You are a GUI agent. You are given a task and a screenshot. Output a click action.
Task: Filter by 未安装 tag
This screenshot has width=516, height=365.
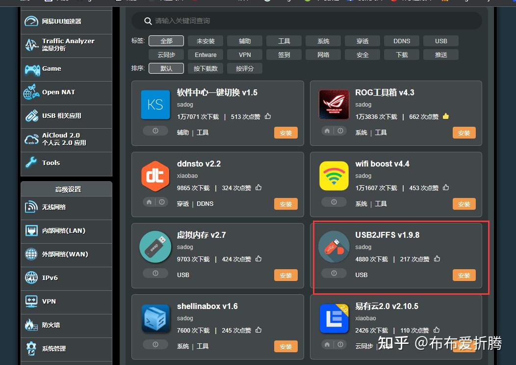tap(206, 41)
